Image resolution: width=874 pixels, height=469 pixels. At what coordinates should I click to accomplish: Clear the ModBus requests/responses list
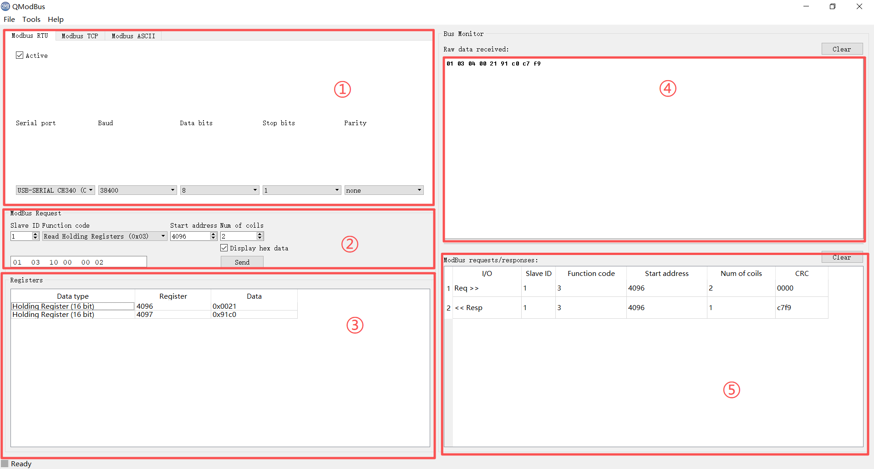pos(842,257)
